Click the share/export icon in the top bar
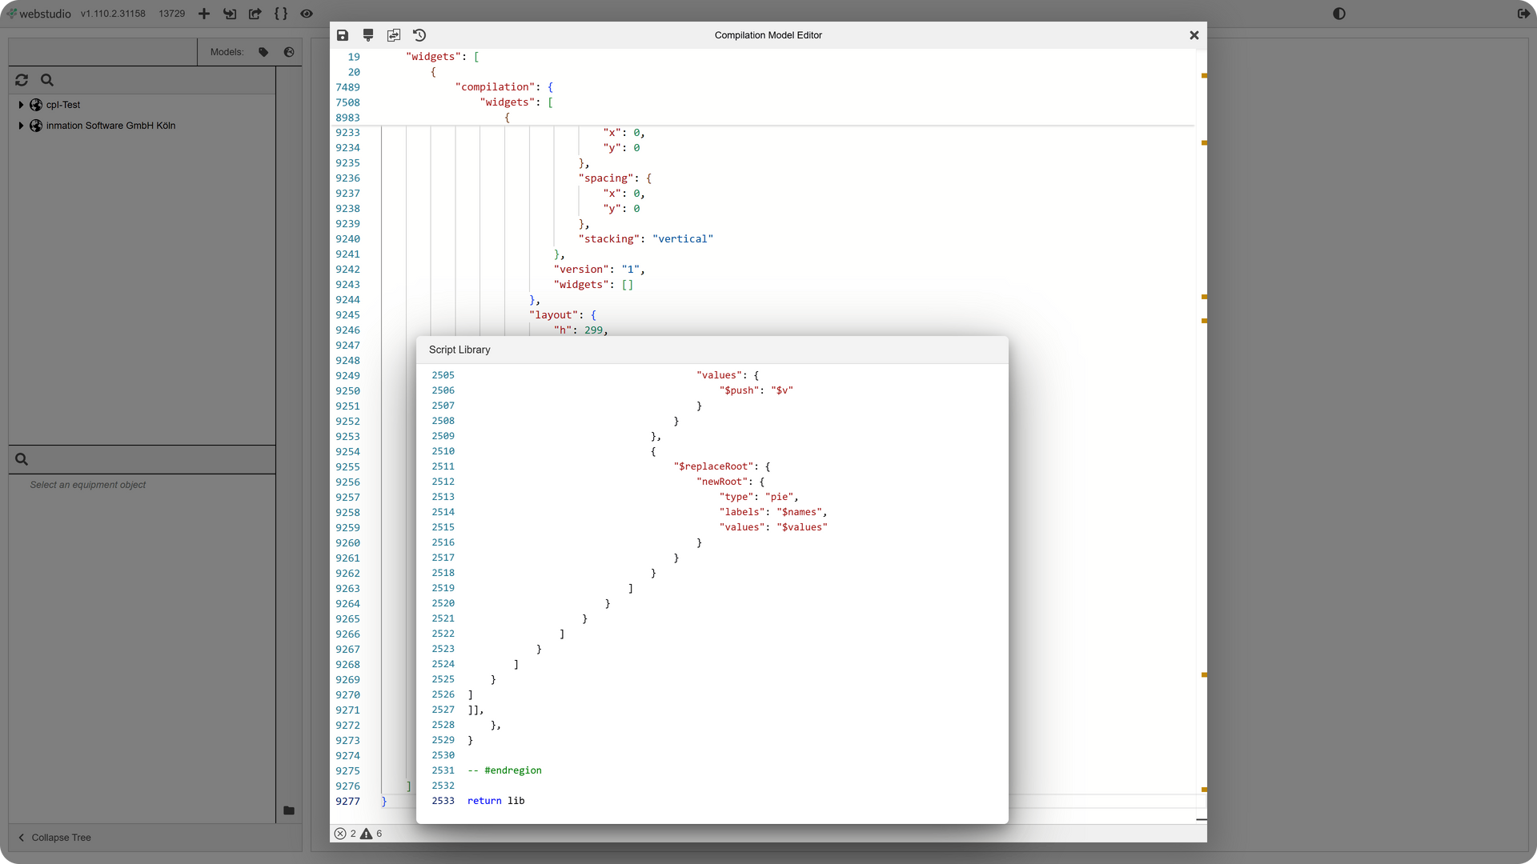 [255, 14]
